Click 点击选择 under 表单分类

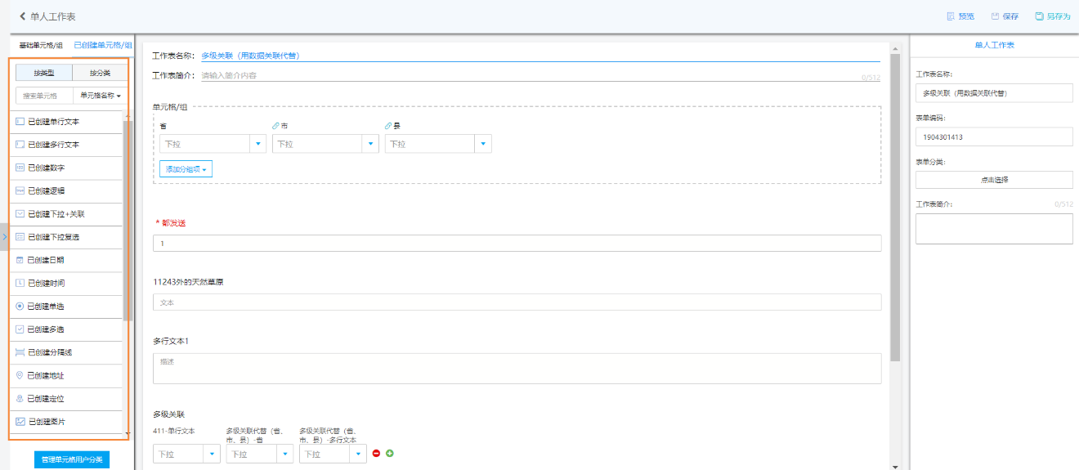click(x=994, y=180)
